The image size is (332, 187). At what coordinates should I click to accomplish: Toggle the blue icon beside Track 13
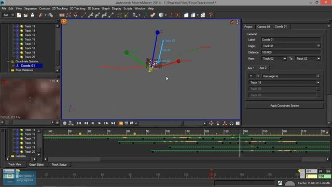(x=17, y=26)
